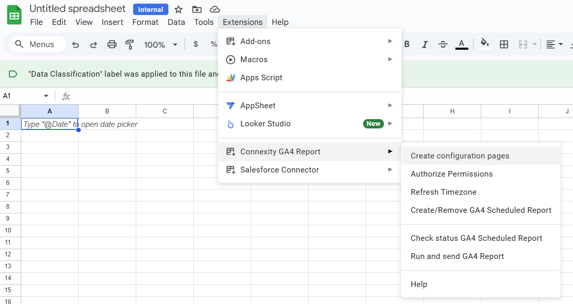Open the Tools menu

[x=204, y=22]
